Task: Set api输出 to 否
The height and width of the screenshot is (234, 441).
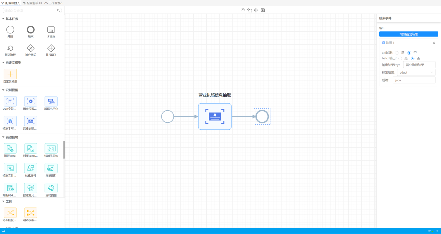Action: (409, 53)
